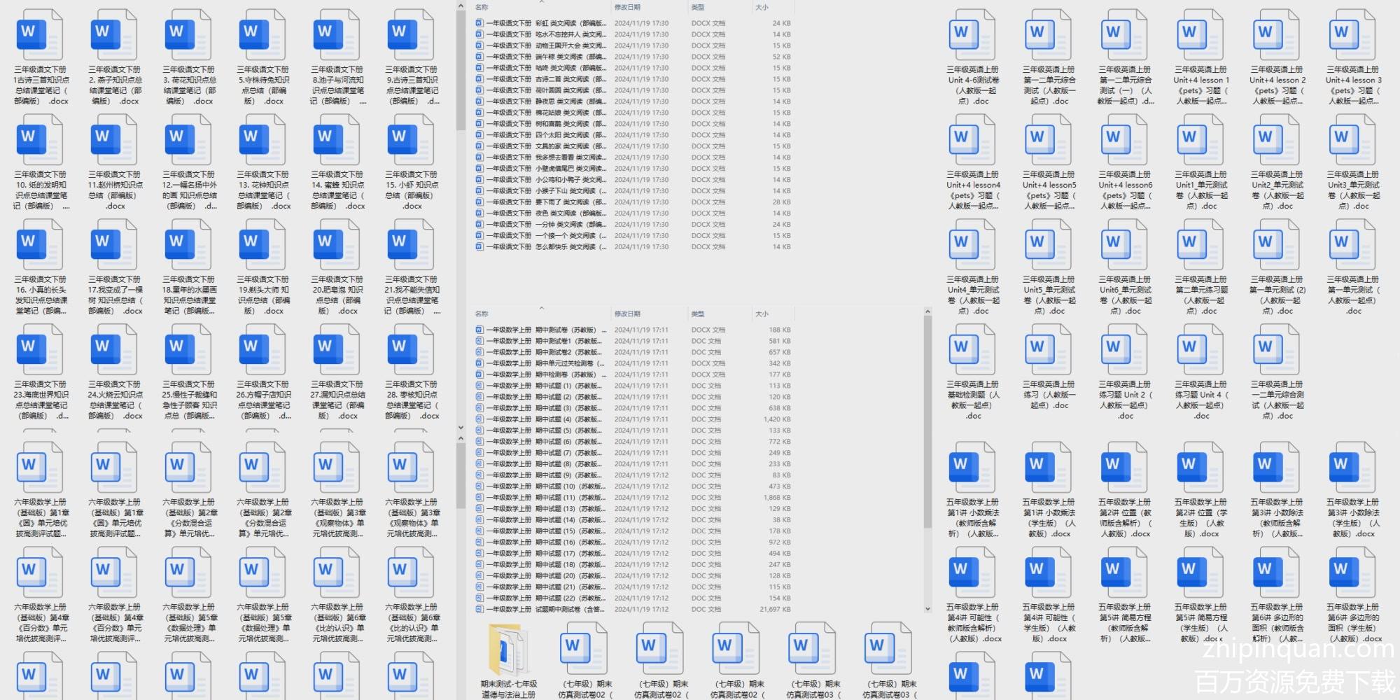Click lower list scrollbar down arrow
This screenshot has width=1400, height=700.
pos(927,609)
